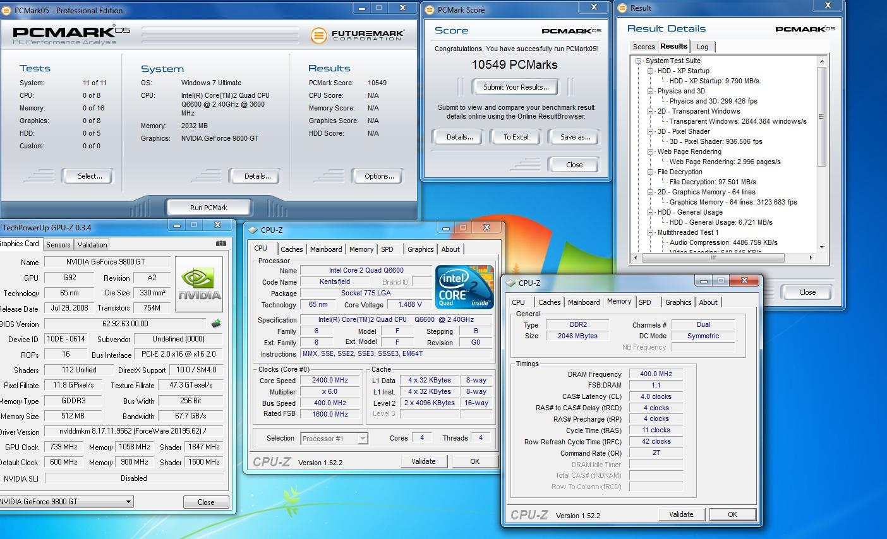Click the NVIDIA logo in GPU-Z

(199, 284)
